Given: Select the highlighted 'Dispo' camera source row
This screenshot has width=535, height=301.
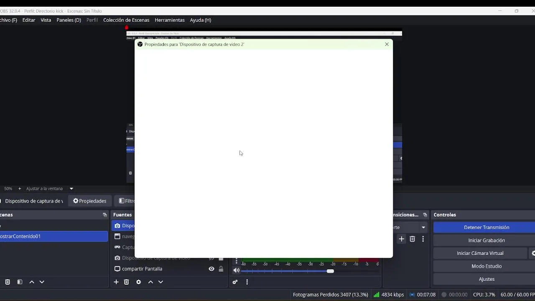Looking at the screenshot, I should click(123, 226).
